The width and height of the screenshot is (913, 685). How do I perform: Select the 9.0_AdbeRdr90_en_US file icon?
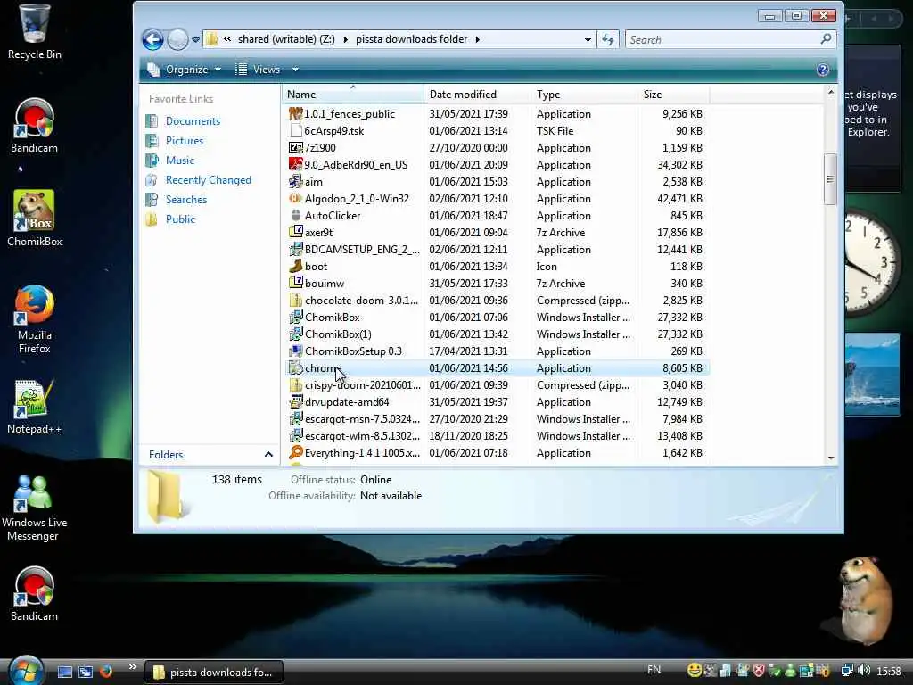coord(296,165)
